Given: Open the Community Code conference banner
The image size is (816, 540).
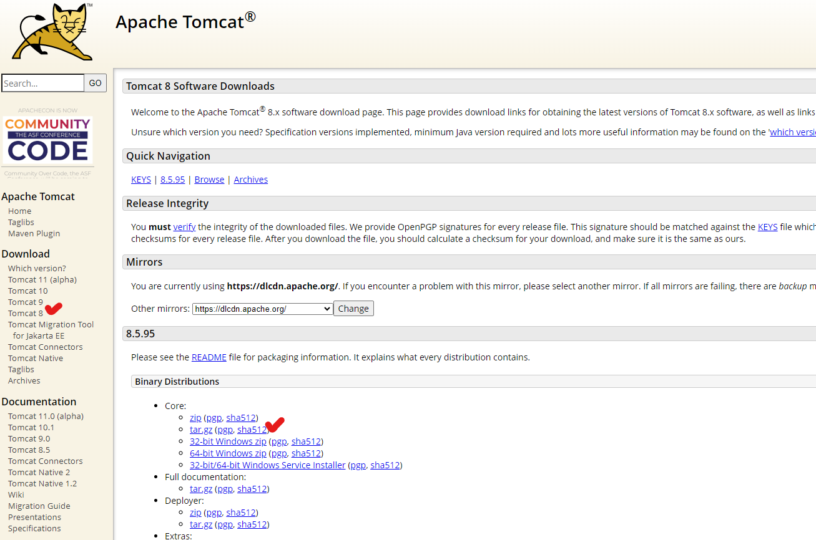Looking at the screenshot, I should tap(47, 140).
